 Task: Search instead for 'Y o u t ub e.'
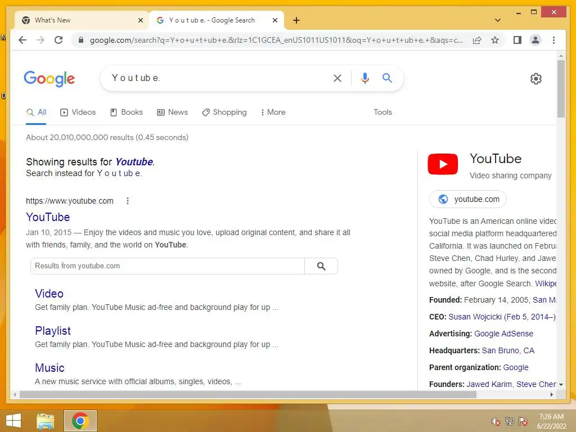[119, 173]
